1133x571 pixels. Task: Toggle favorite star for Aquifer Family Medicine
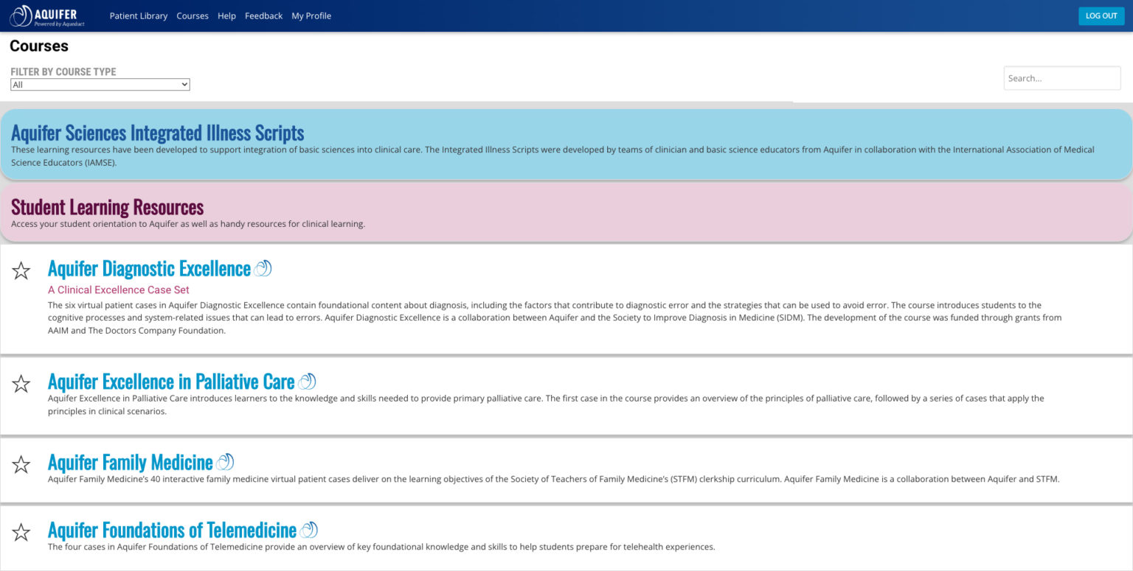coord(21,464)
